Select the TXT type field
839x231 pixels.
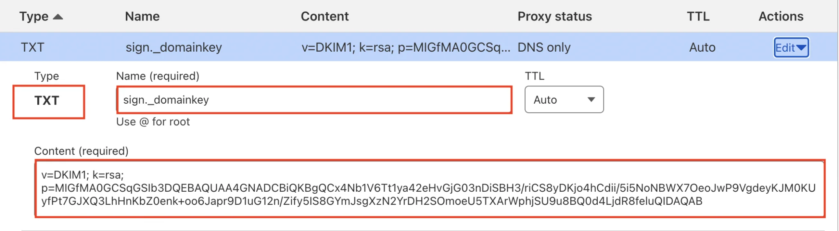(x=49, y=102)
